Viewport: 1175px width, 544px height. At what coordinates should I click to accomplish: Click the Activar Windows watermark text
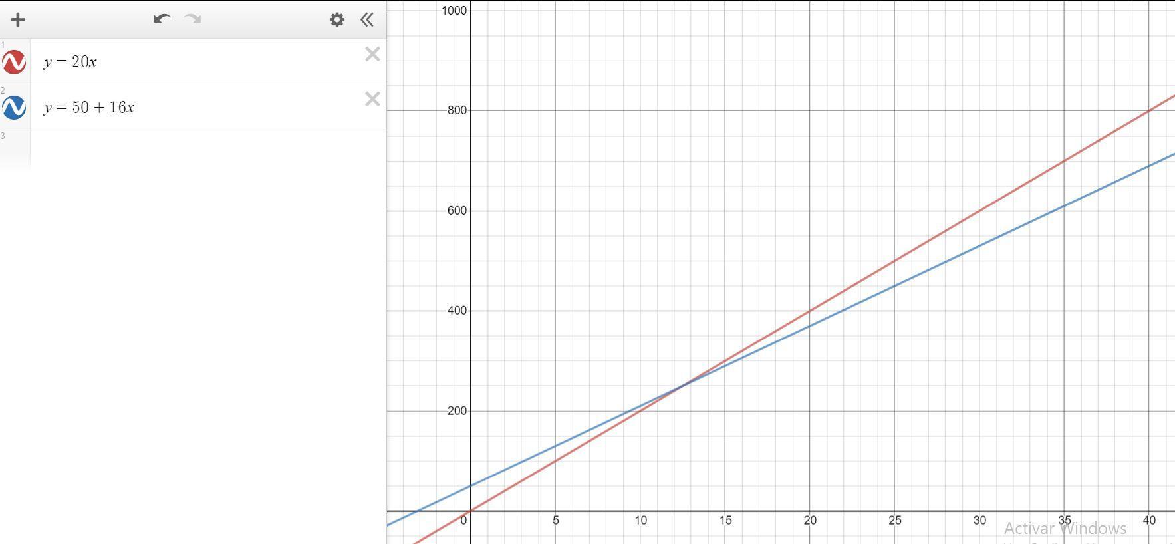1065,529
